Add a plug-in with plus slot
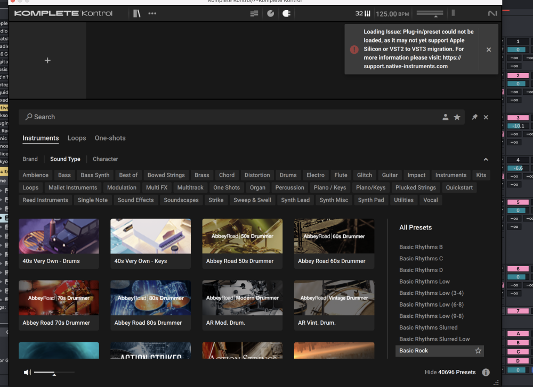This screenshot has width=533, height=387. (47, 61)
